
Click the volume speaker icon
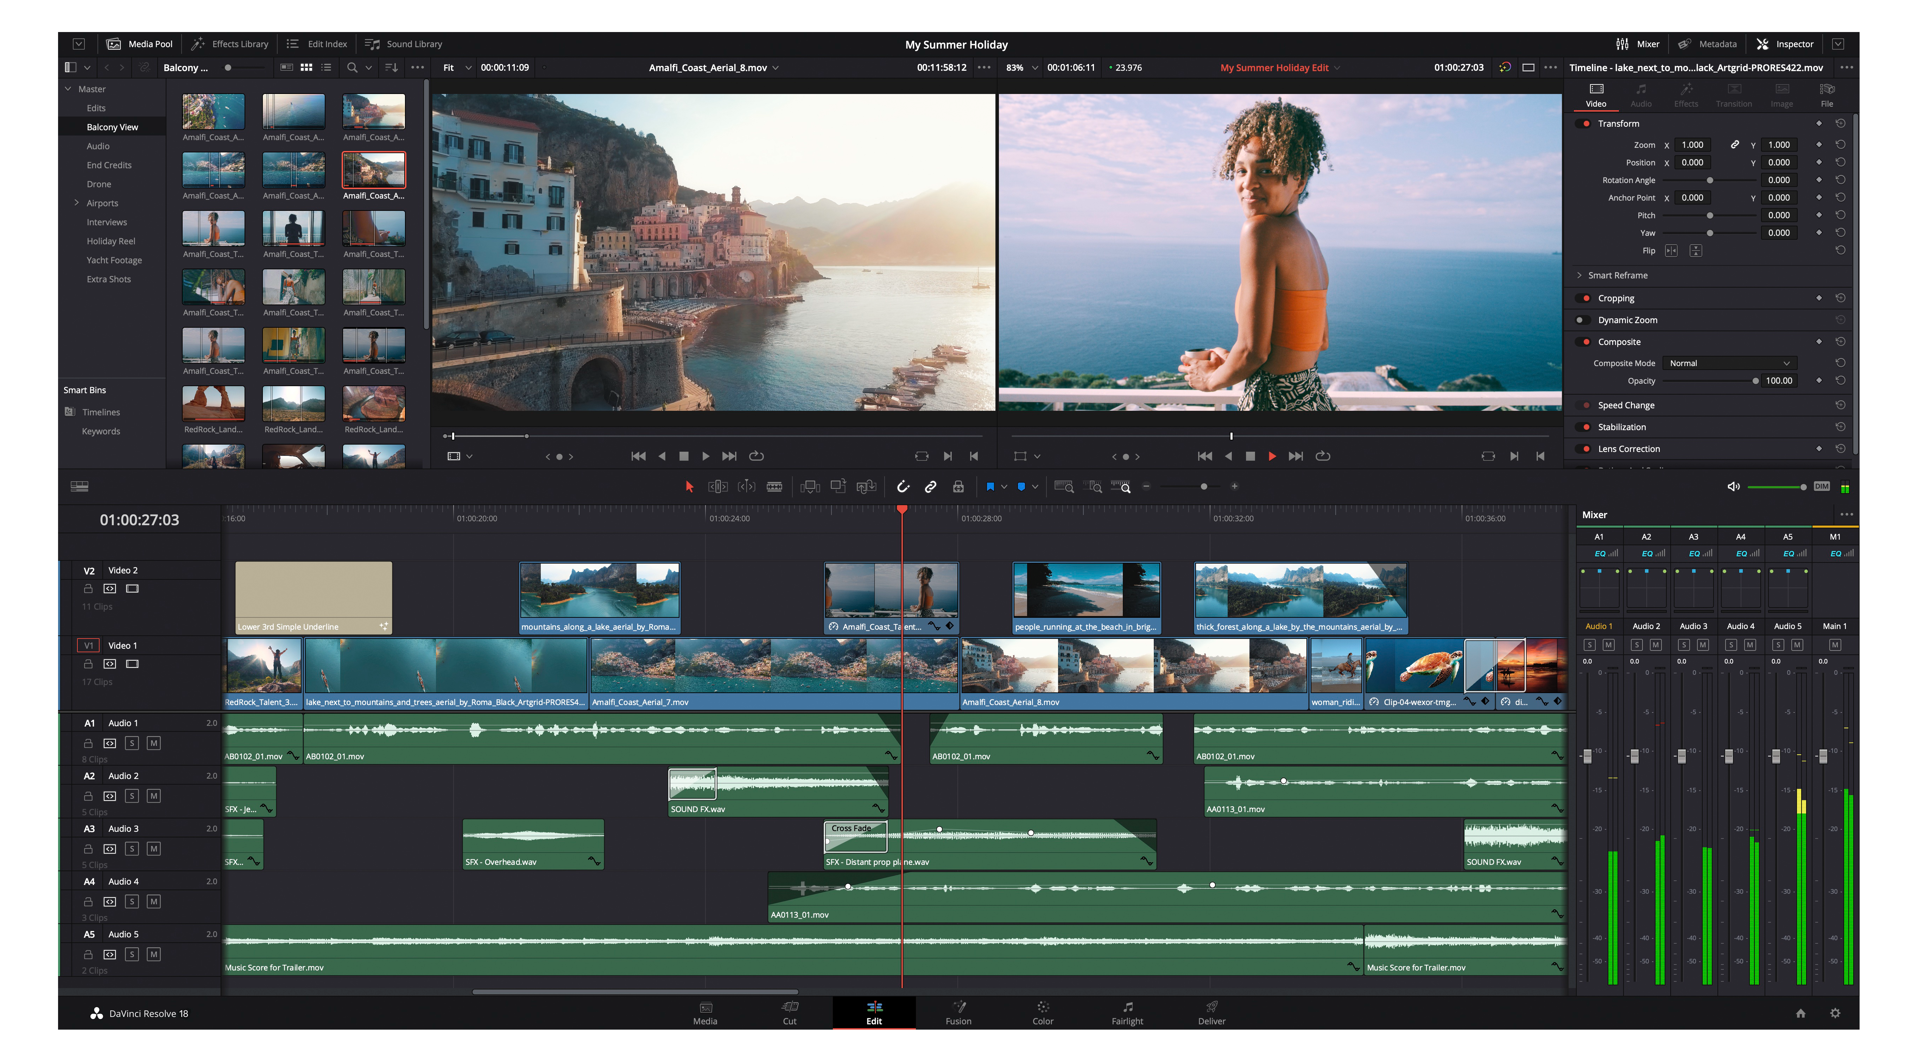tap(1733, 486)
